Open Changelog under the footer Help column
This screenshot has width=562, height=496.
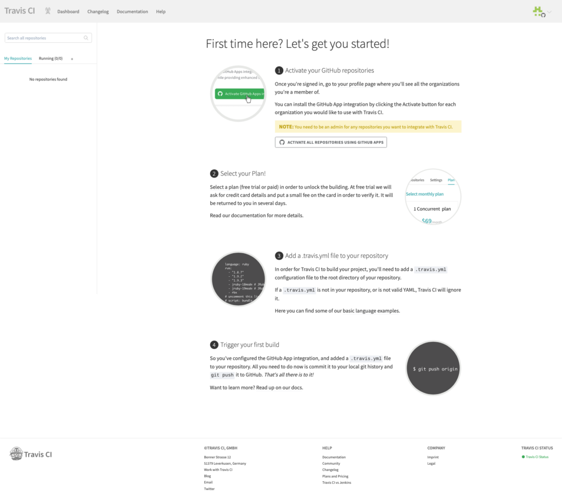(330, 470)
